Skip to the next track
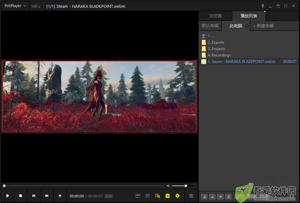 (46, 195)
